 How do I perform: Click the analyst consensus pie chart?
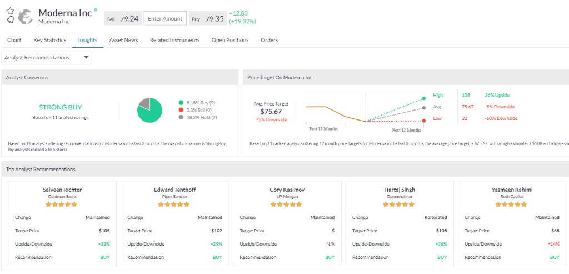149,110
